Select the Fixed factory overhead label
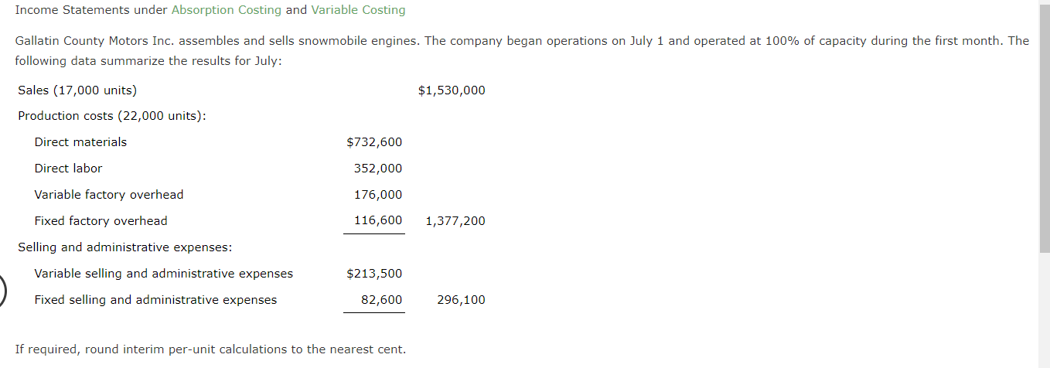The width and height of the screenshot is (1050, 368). pyautogui.click(x=101, y=221)
